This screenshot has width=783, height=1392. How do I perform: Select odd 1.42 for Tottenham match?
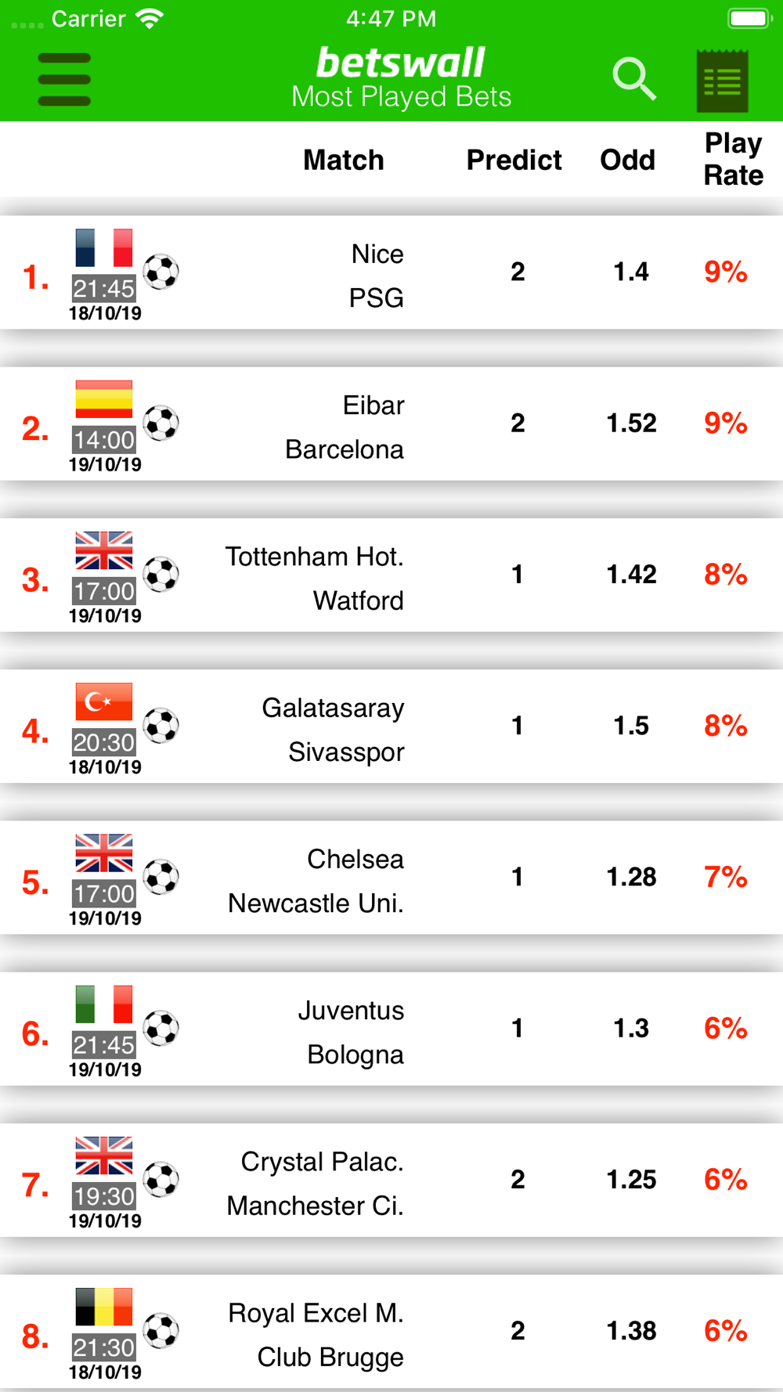(x=631, y=575)
